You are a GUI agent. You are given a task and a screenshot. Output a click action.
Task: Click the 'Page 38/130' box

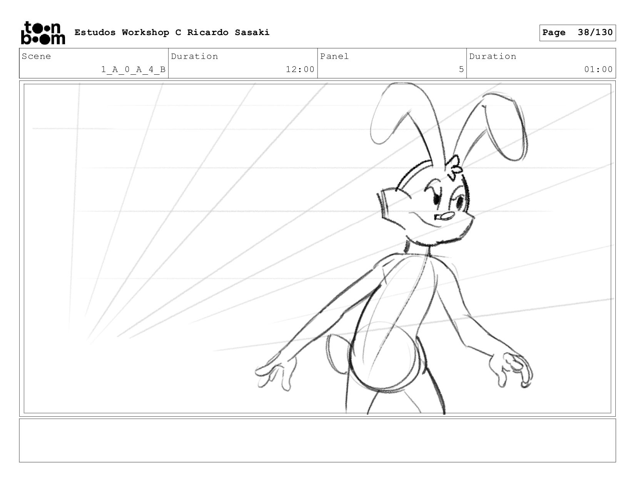pos(577,33)
